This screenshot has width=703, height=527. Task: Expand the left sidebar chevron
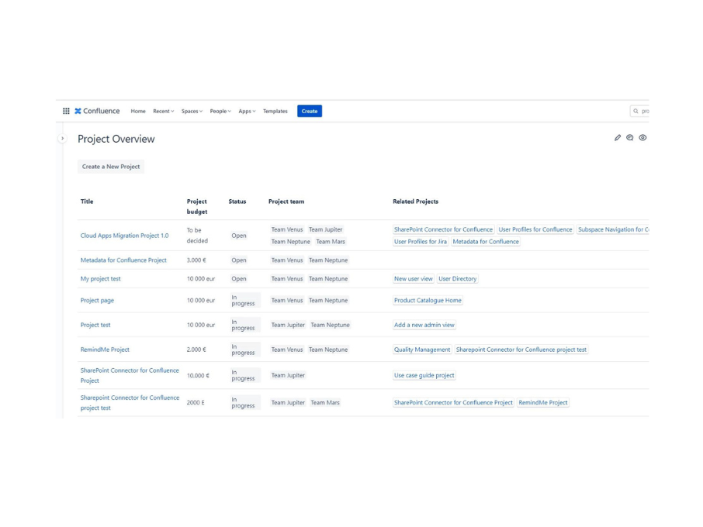(62, 139)
